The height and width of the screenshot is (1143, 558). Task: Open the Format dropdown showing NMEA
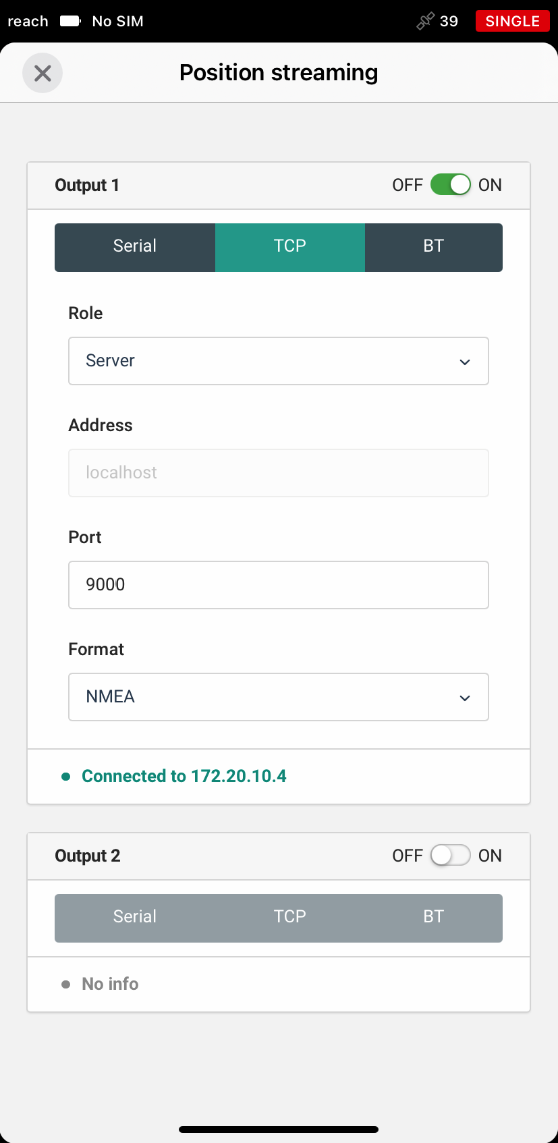[x=279, y=697]
